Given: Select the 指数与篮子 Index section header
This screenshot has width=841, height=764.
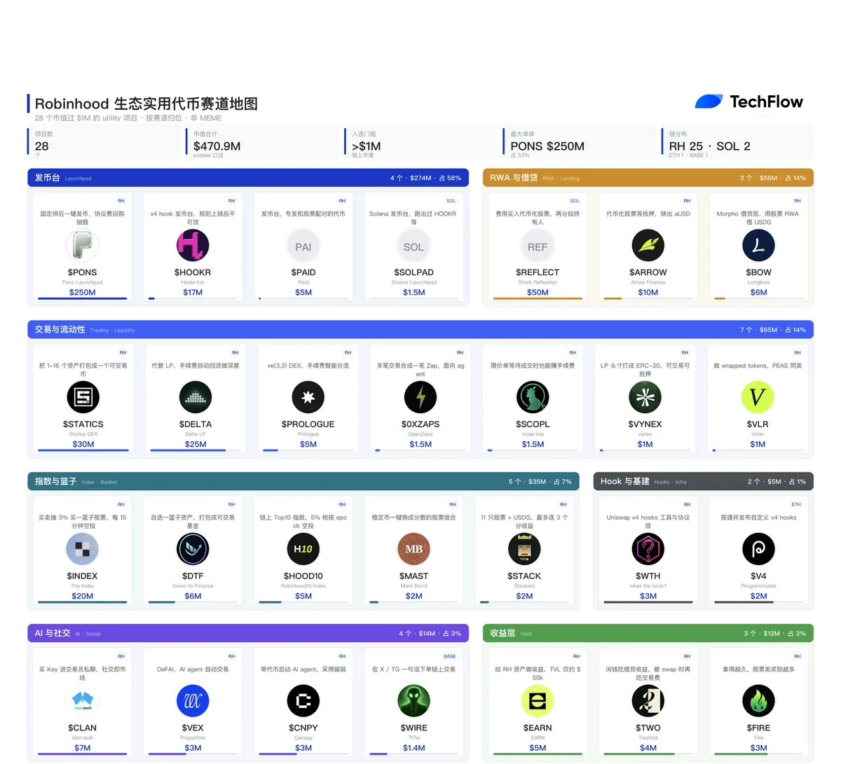Looking at the screenshot, I should coord(303,482).
